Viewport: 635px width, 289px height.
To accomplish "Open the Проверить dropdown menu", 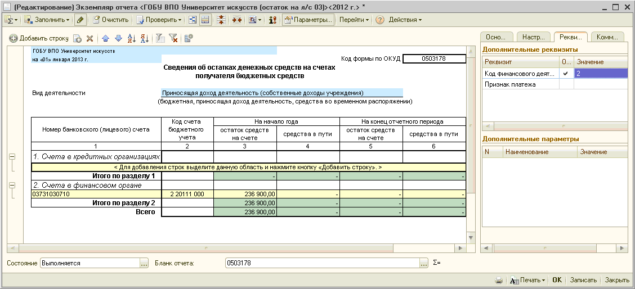I will [x=159, y=20].
